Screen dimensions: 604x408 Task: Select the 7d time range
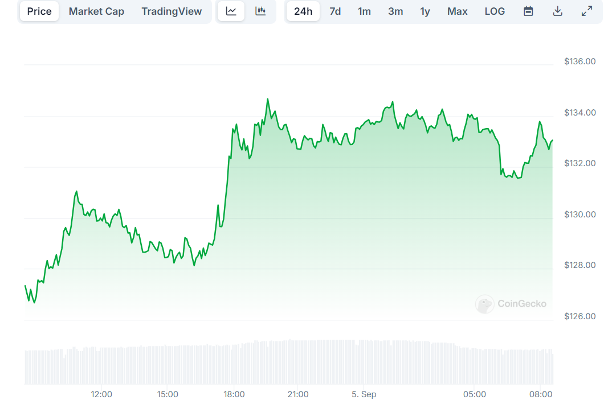(x=335, y=11)
